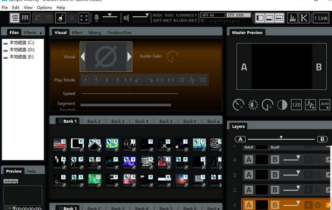Assign layer 1 to side B
The height and width of the screenshot is (210, 332).
[x=275, y=205]
